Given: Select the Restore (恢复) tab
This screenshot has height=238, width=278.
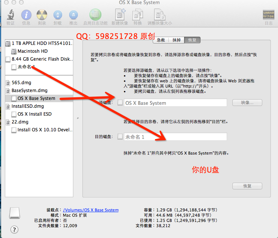Looking at the screenshot, I should coord(192,40).
